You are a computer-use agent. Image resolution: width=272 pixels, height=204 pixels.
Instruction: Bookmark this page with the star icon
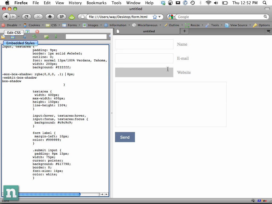pos(155,17)
